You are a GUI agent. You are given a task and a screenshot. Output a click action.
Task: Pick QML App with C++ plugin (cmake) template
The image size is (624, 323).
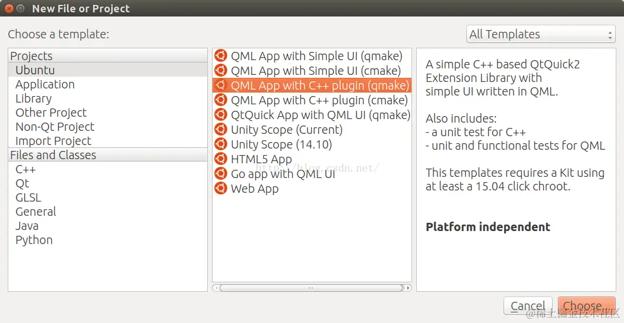click(312, 100)
